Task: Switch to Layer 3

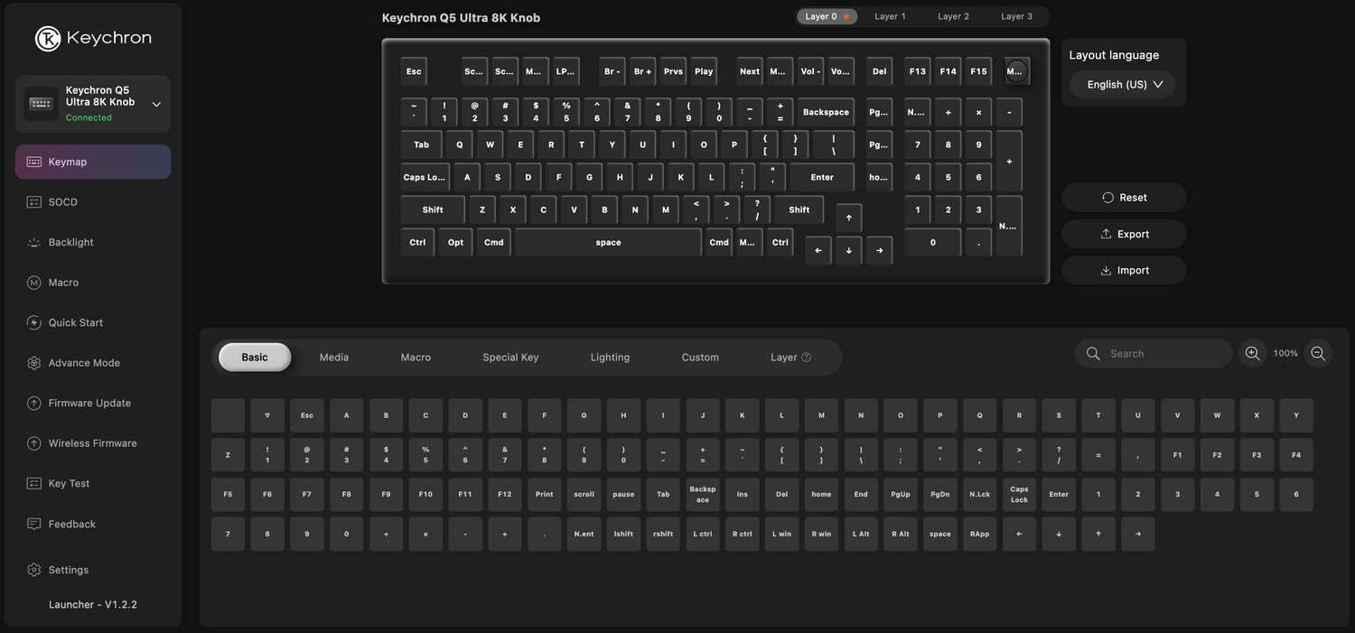Action: (1016, 16)
